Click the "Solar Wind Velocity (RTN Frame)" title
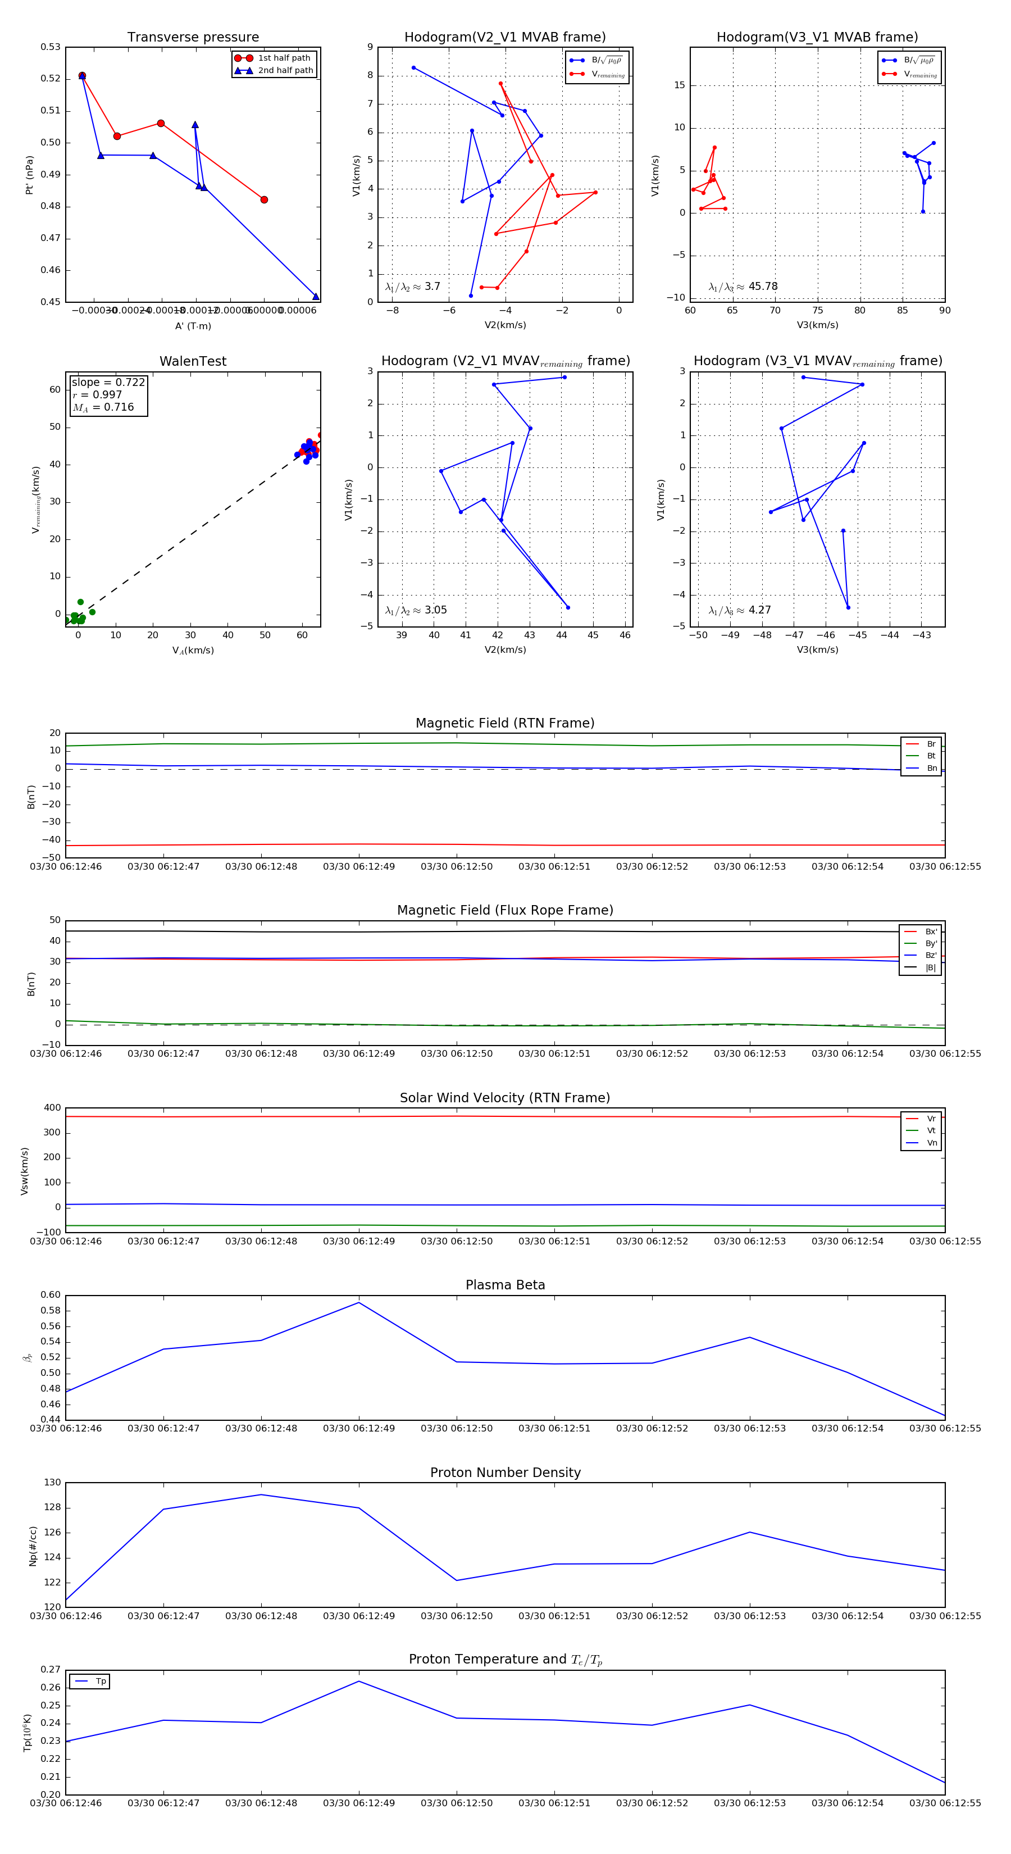Image resolution: width=1011 pixels, height=1854 pixels. 504,1098
